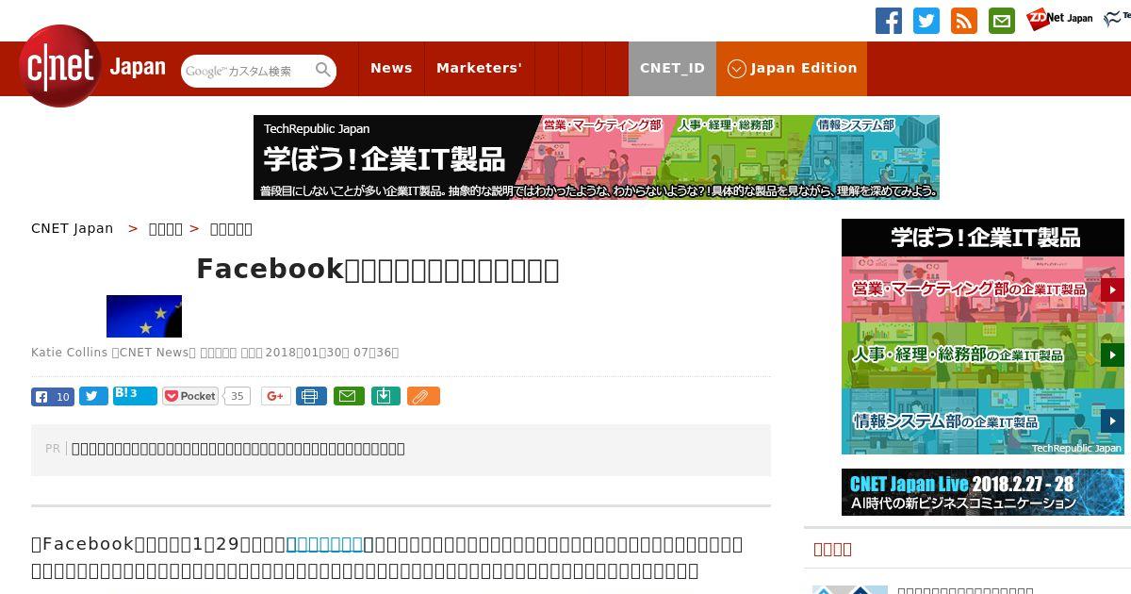Print the article with the printer icon

pos(311,396)
